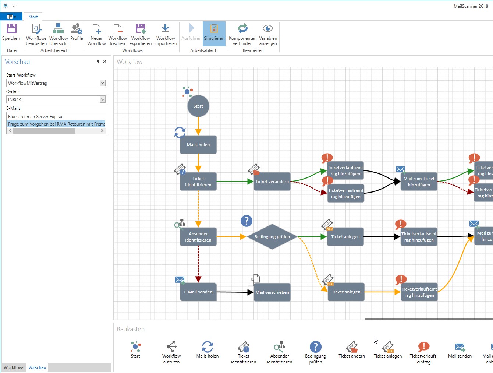Image resolution: width=493 pixels, height=373 pixels.
Task: Select the Mail verschieben workflow node
Action: point(272,292)
